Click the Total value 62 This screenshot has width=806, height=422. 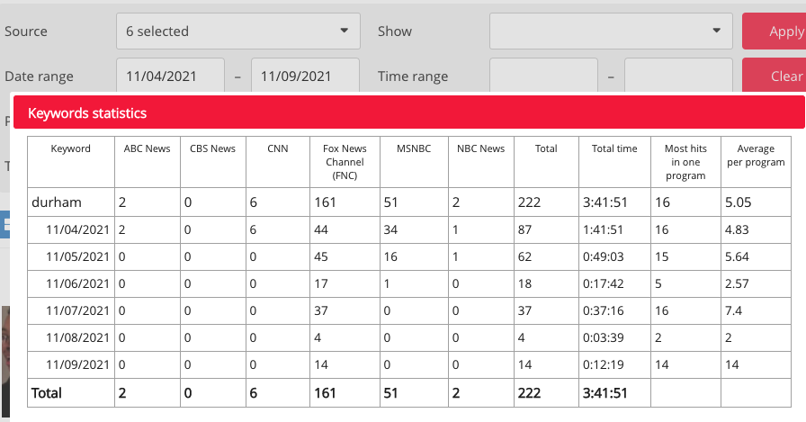[x=524, y=257]
